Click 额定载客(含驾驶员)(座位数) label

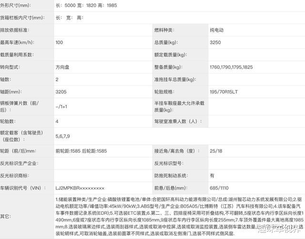point(21,136)
